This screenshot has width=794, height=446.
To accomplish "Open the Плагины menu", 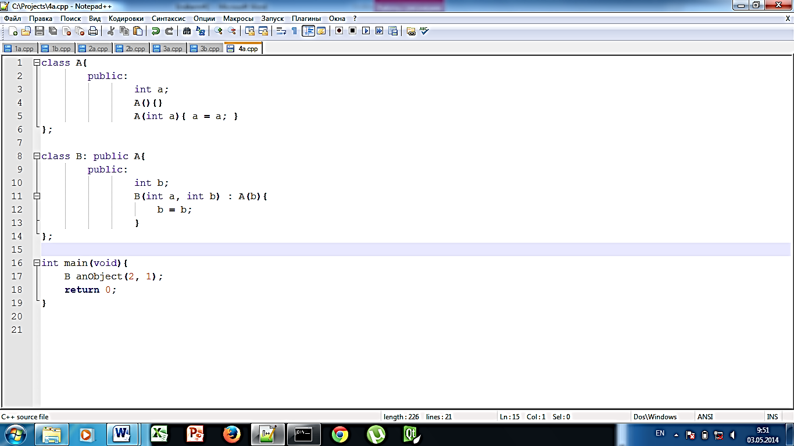I will (306, 19).
